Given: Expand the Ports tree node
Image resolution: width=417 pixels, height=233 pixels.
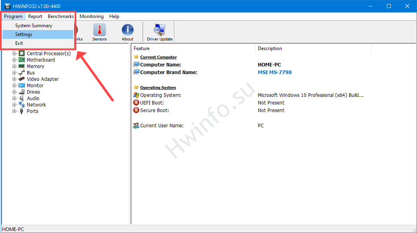Looking at the screenshot, I should (x=14, y=111).
